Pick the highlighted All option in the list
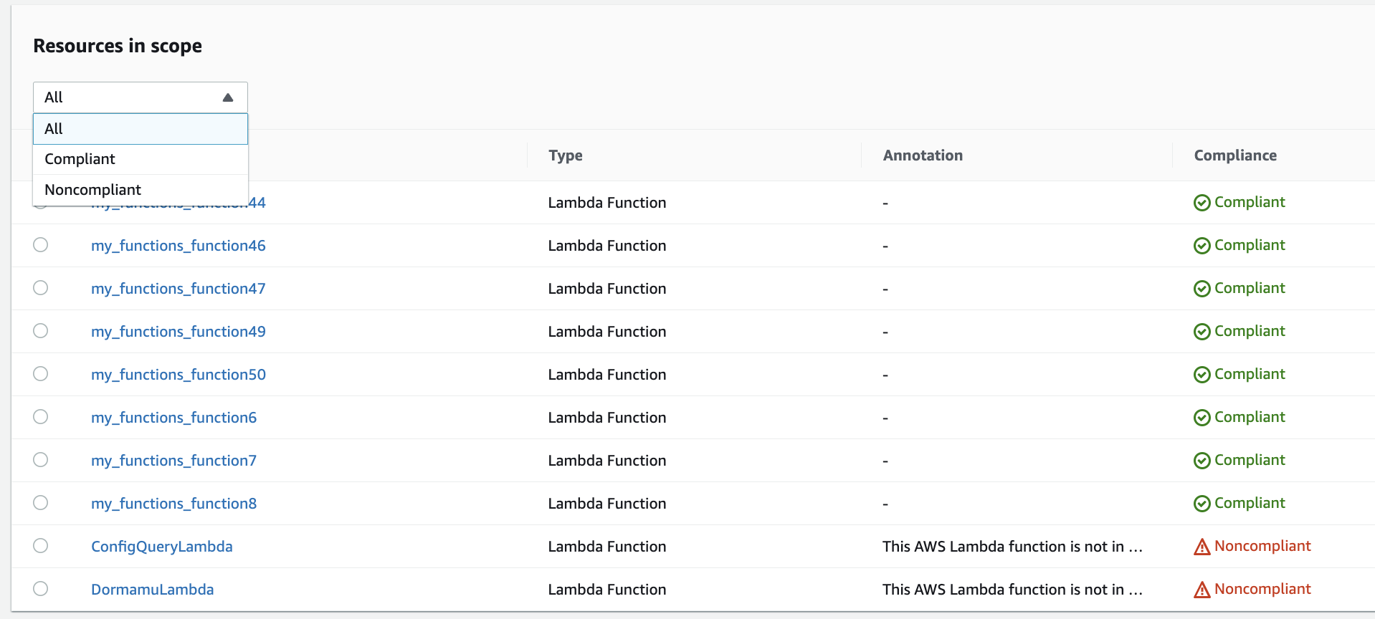The height and width of the screenshot is (619, 1375). click(54, 129)
